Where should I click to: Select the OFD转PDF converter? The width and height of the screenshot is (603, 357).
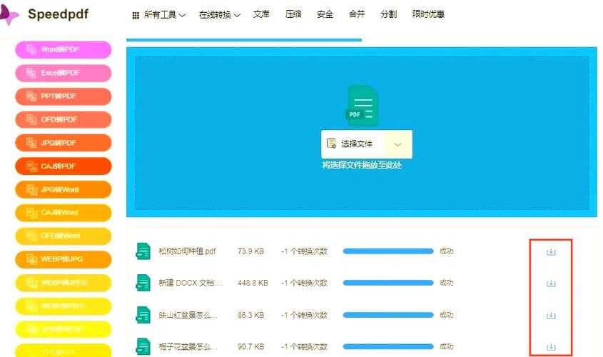[x=64, y=120]
